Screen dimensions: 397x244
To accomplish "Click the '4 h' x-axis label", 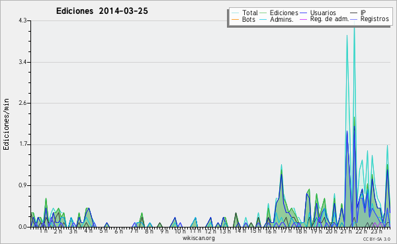I will click(x=88, y=231).
